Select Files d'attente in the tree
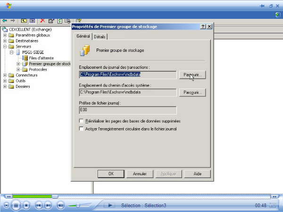 pyautogui.click(x=42, y=58)
